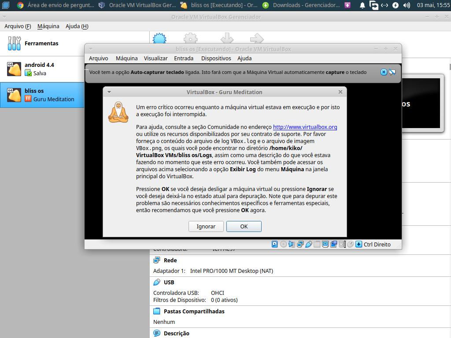Click the USB device status icon

(308, 244)
